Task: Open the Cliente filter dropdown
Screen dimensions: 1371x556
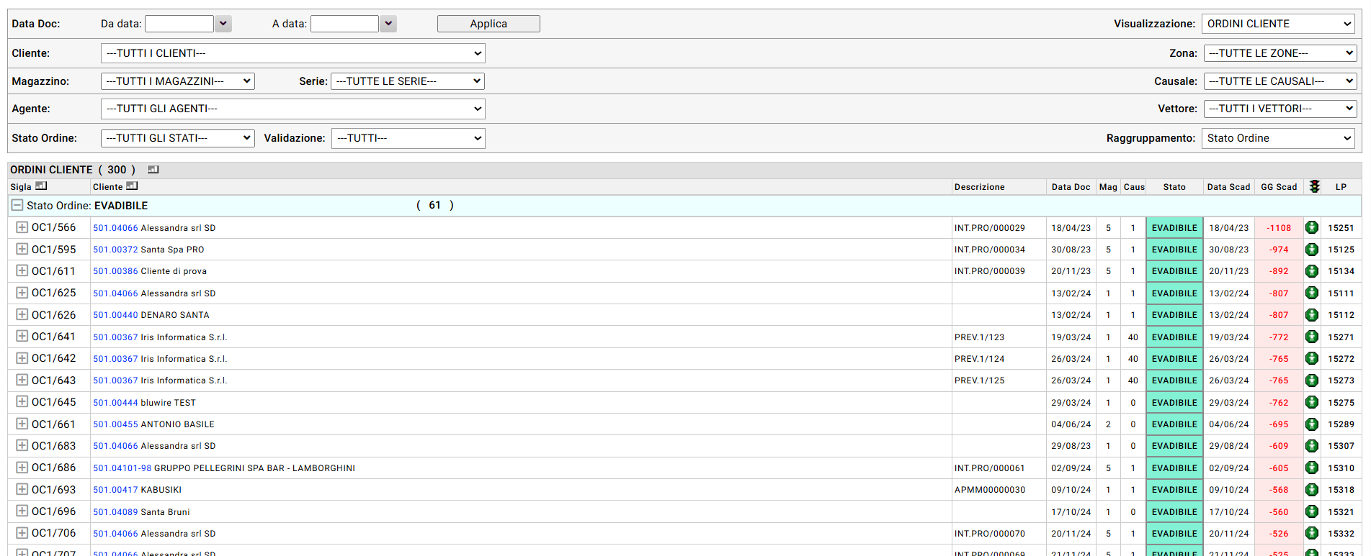Action: coord(292,53)
